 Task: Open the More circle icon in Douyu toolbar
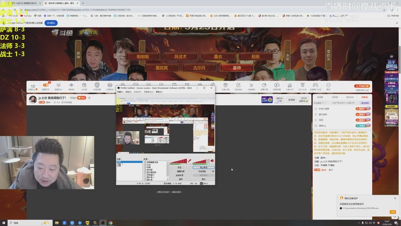click(x=328, y=85)
